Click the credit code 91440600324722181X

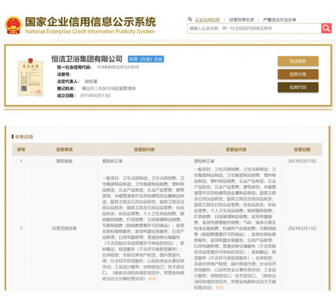pyautogui.click(x=118, y=67)
